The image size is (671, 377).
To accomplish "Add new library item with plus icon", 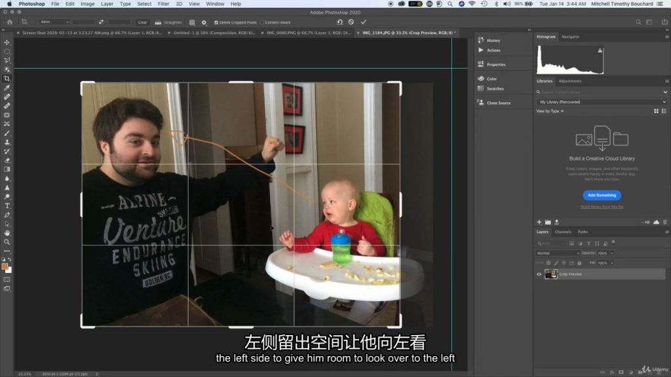I will (539, 223).
